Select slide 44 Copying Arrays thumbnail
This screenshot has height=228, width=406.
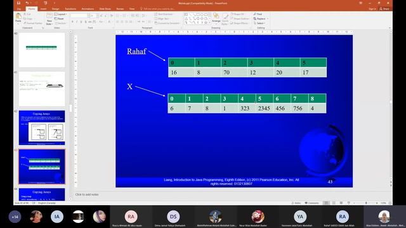[42, 194]
